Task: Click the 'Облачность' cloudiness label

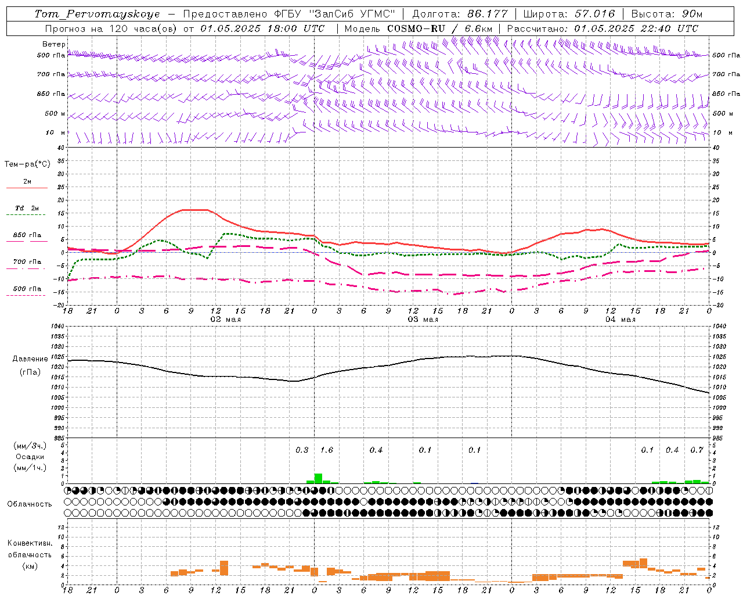Action: (30, 504)
